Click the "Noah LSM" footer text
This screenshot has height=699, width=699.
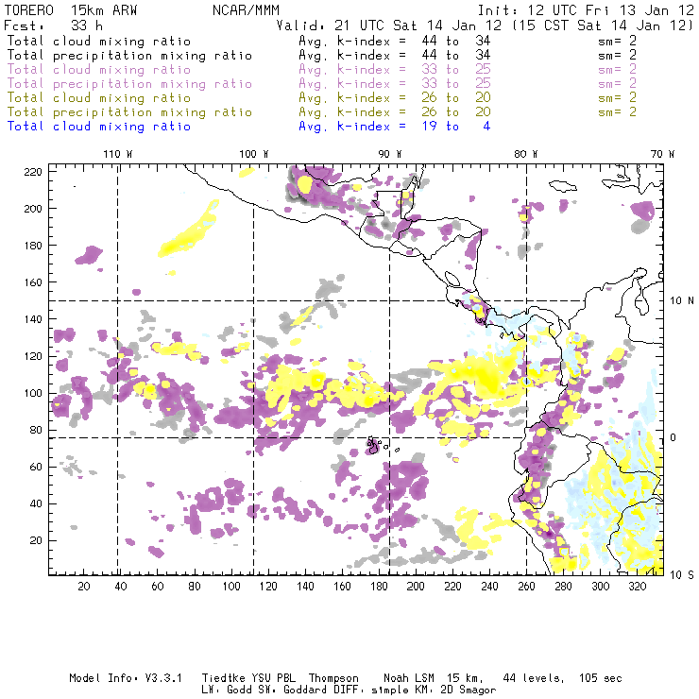click(409, 678)
